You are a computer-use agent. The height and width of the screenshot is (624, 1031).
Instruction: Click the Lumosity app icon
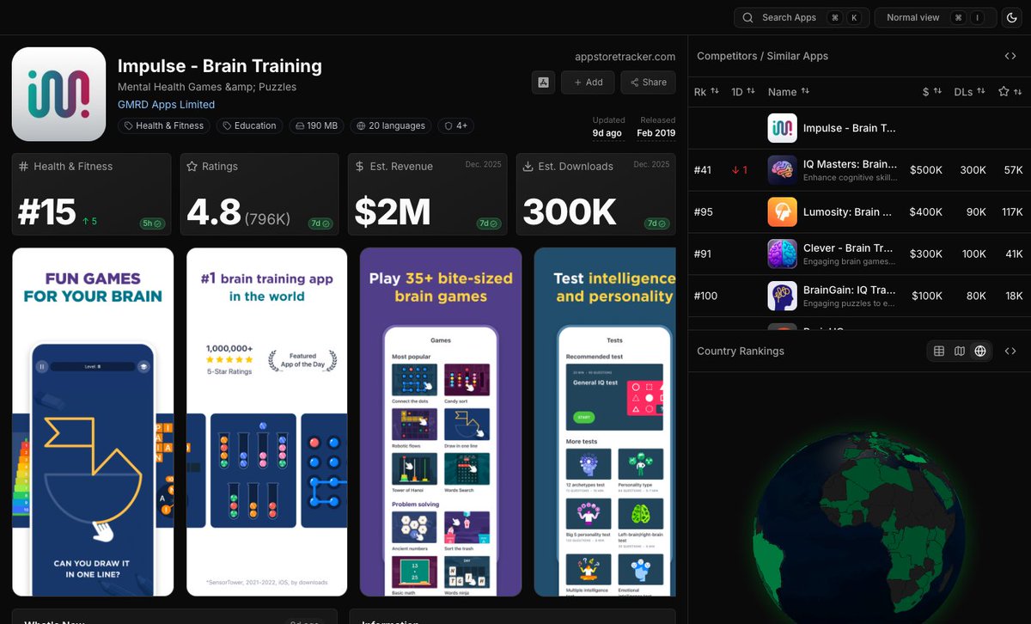[x=782, y=211]
